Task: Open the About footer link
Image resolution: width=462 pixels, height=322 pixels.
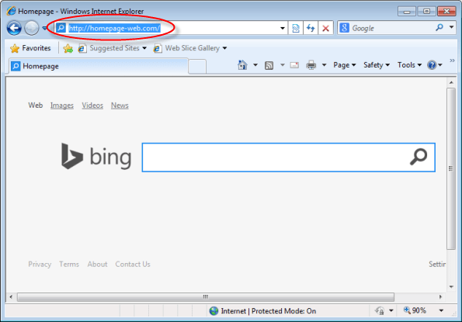Action: [x=97, y=265]
